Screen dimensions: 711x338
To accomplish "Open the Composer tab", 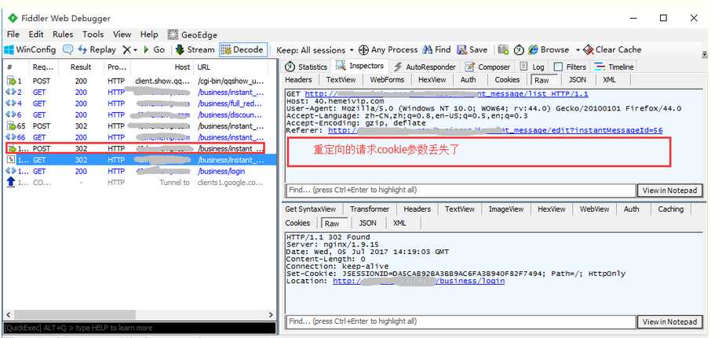I will coord(488,67).
